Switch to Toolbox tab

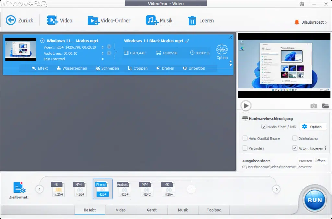(214, 210)
